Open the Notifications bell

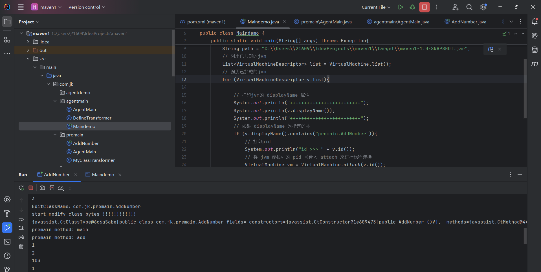pyautogui.click(x=535, y=21)
